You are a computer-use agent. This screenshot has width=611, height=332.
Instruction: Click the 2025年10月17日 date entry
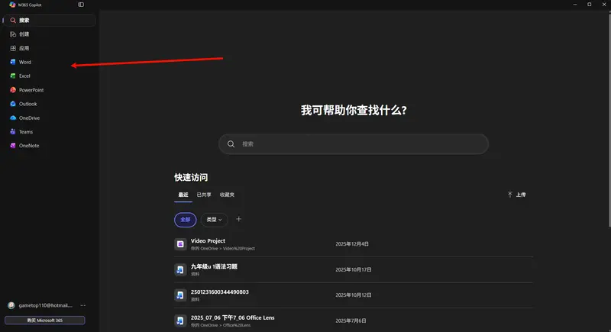point(354,269)
